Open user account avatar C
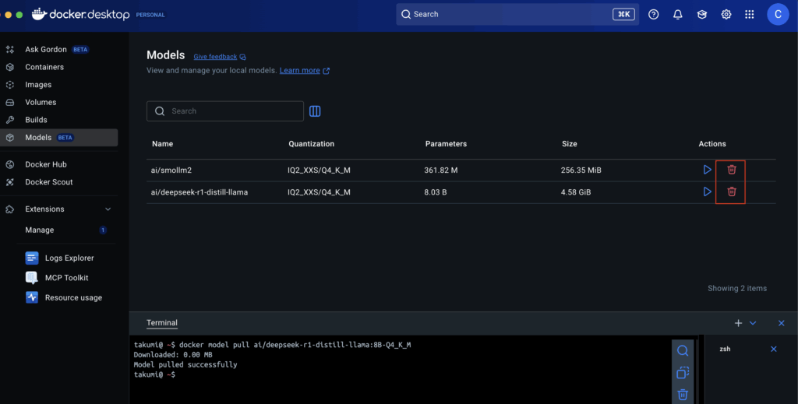The image size is (798, 404). [778, 14]
